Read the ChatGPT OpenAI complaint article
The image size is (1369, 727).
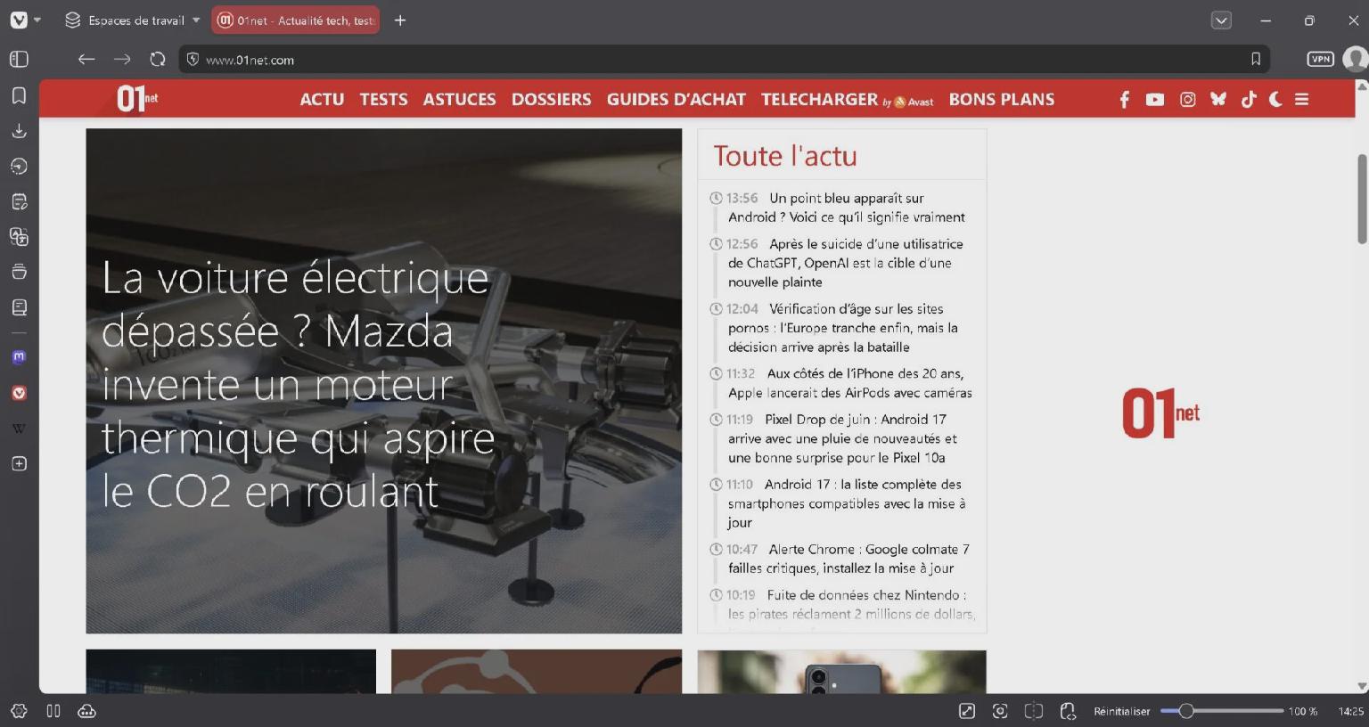click(x=844, y=263)
